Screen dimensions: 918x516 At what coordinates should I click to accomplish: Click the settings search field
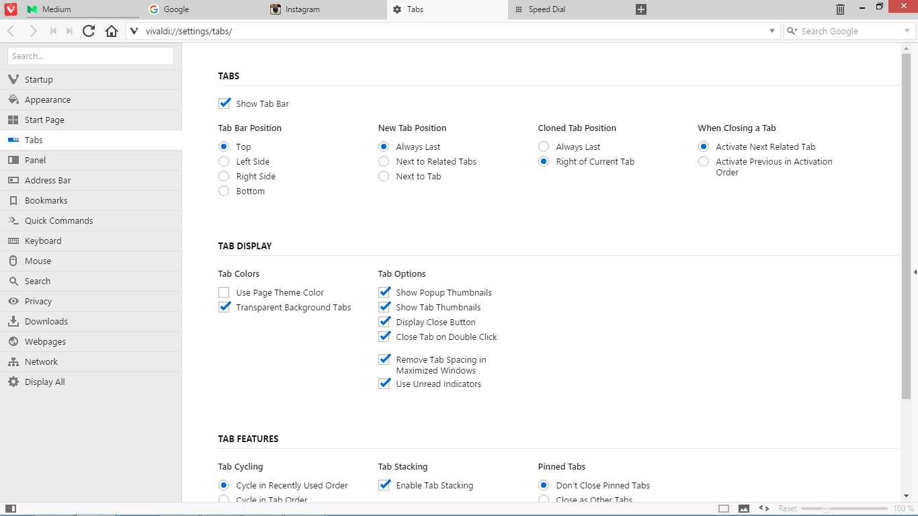click(91, 56)
